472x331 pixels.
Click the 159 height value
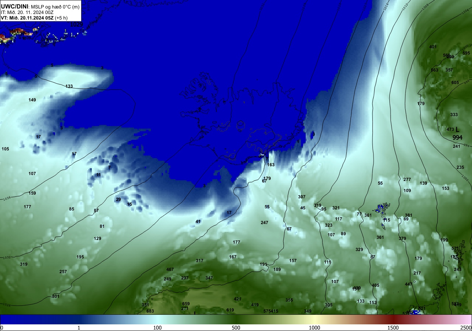(x=32, y=193)
